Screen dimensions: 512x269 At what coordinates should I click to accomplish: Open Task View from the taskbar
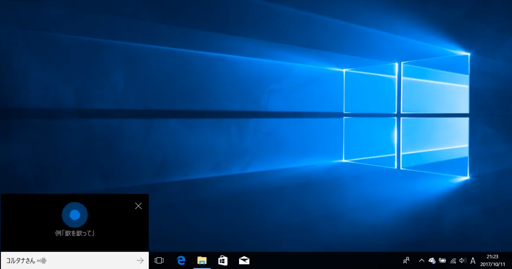pyautogui.click(x=159, y=261)
